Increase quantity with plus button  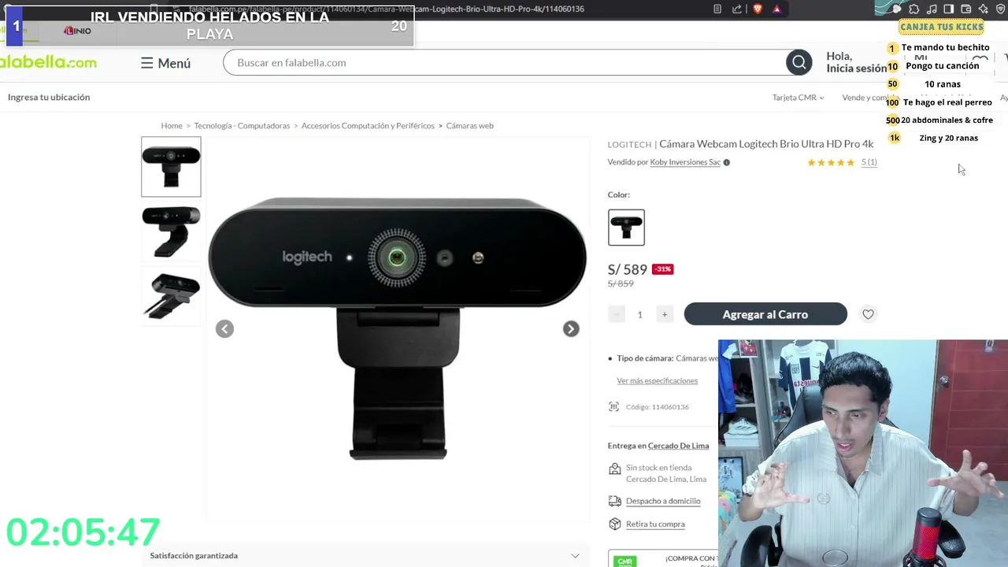(664, 314)
